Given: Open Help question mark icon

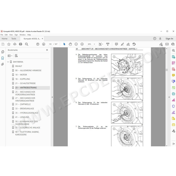Looking at the screenshot, I should coord(155,39).
